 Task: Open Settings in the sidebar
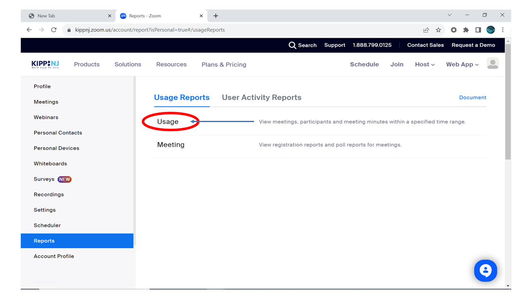click(x=44, y=210)
